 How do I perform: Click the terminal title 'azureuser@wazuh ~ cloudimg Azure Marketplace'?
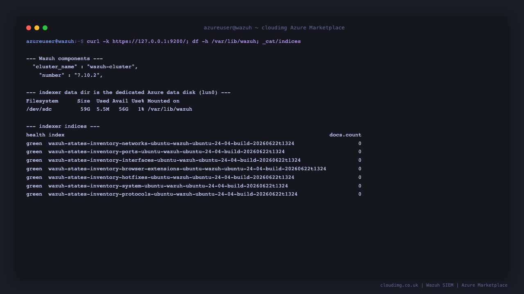pyautogui.click(x=274, y=28)
